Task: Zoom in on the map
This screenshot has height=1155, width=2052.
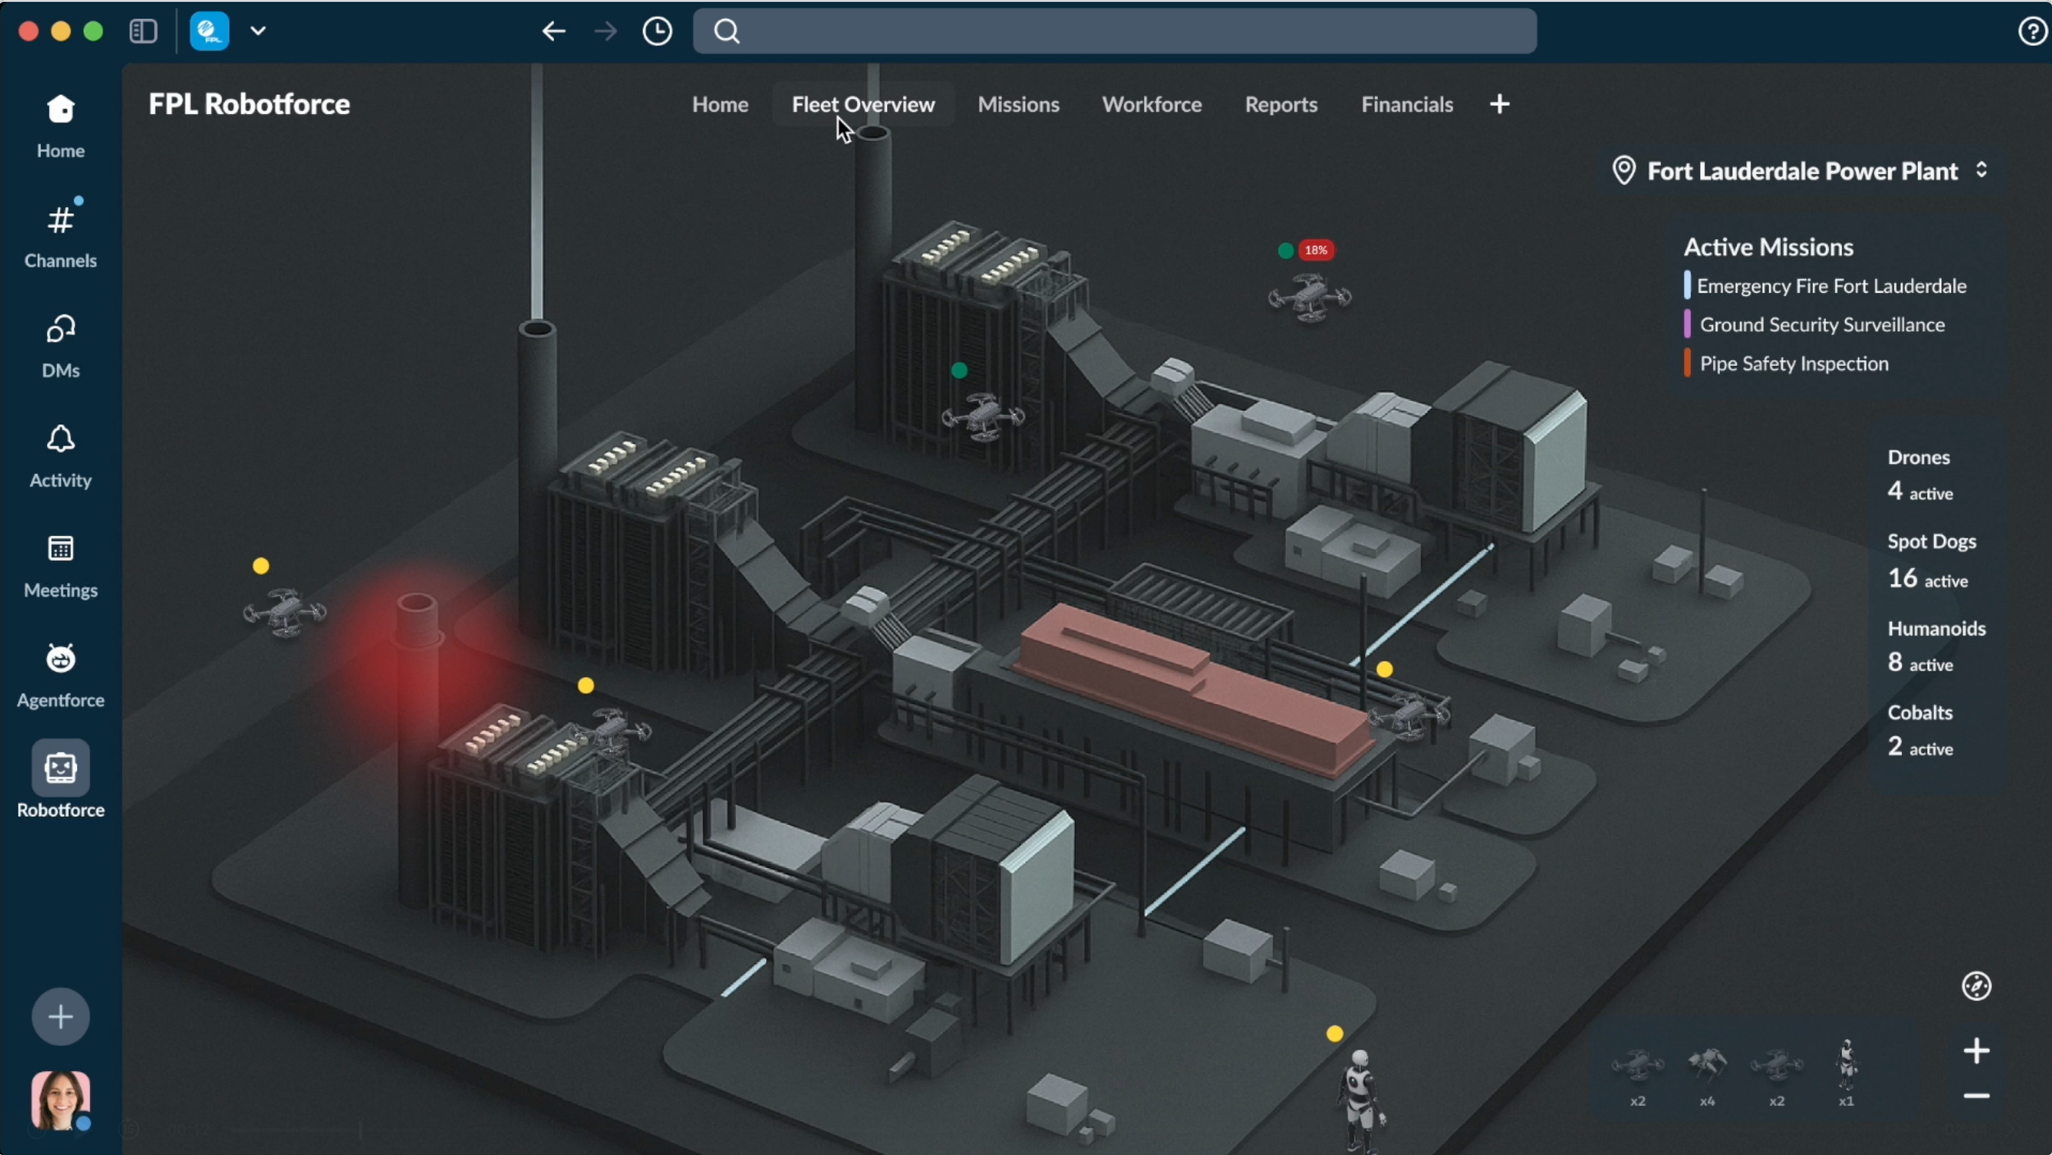Action: pyautogui.click(x=1976, y=1051)
